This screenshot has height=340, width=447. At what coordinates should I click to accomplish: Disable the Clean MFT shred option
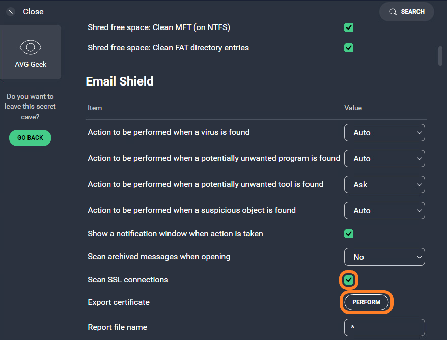349,27
